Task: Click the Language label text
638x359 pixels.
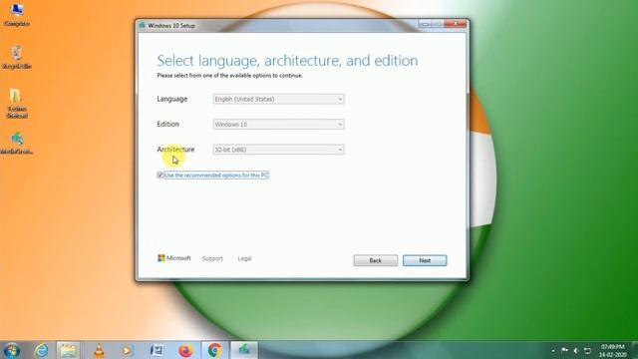Action: pos(172,99)
